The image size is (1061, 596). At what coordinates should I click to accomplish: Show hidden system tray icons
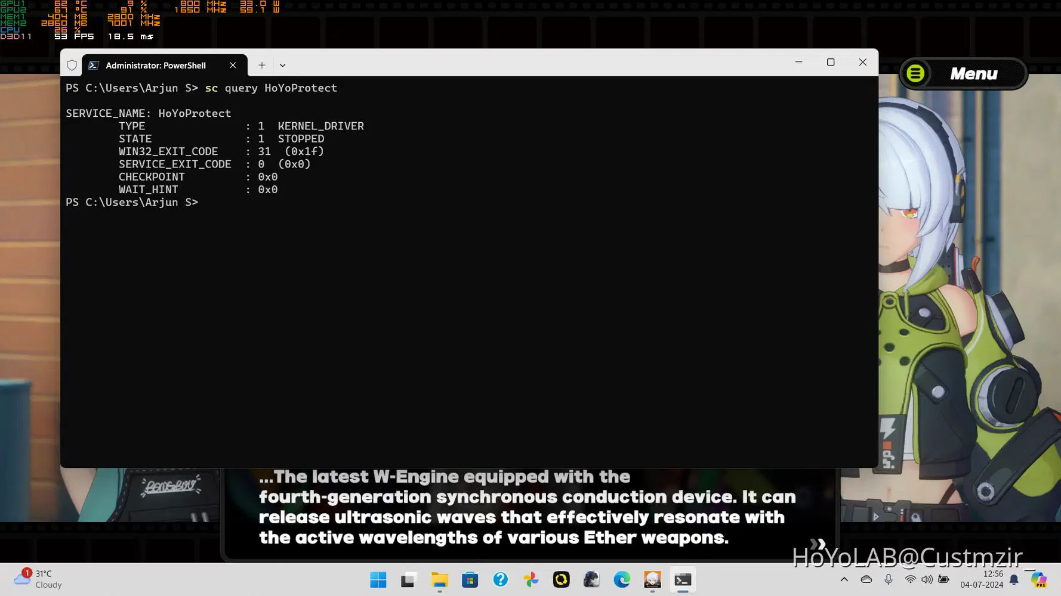(844, 579)
